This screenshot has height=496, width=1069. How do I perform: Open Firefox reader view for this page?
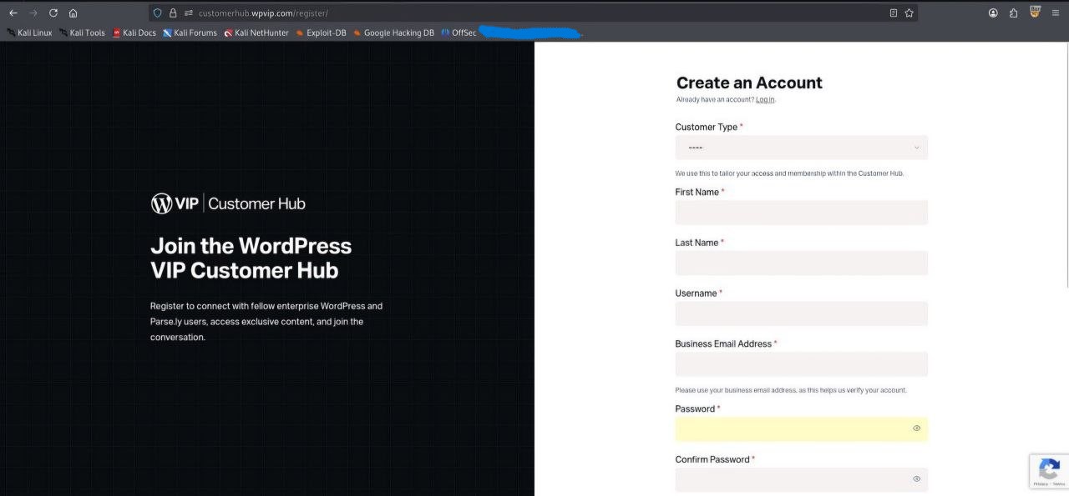[x=893, y=13]
